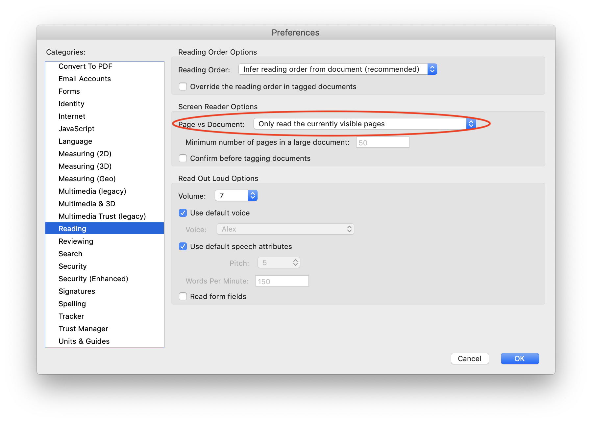Click the minimum pages in large document field
The image size is (592, 423).
(382, 142)
